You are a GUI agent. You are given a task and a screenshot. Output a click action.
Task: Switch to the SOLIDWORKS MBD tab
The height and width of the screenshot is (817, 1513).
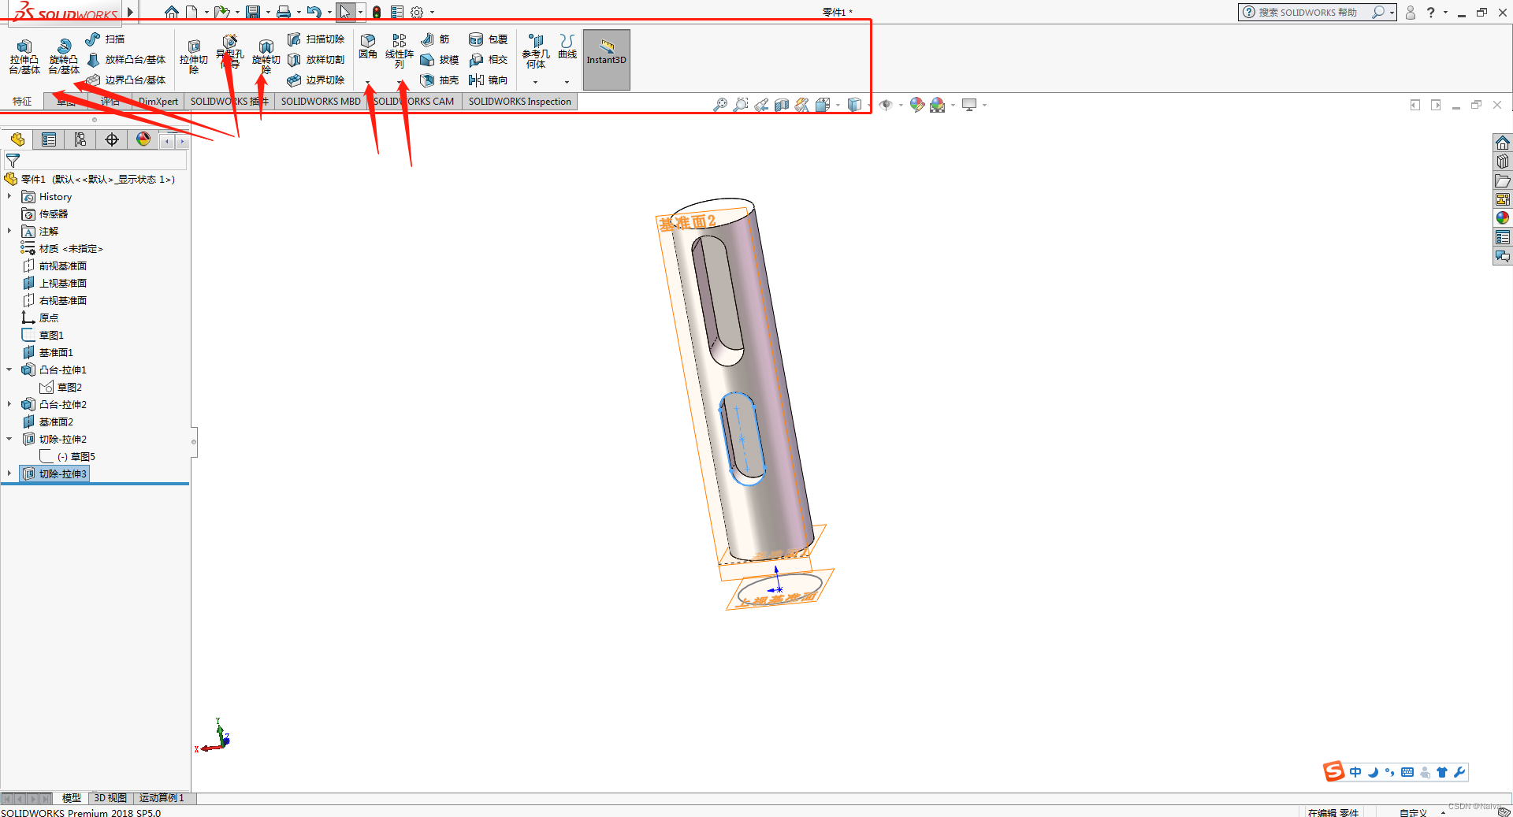click(321, 101)
